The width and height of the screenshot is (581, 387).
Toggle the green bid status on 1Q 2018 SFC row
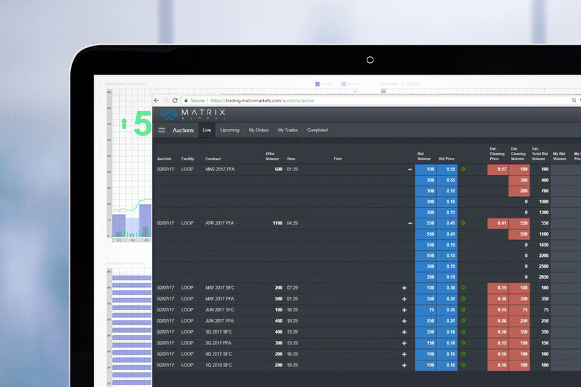(x=464, y=365)
